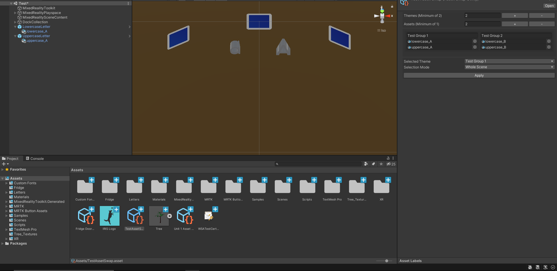Click plus button next to Themes count
557x271 pixels.
[x=515, y=16]
